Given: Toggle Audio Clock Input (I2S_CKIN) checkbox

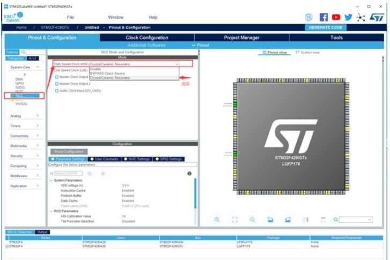Looking at the screenshot, I should click(57, 91).
